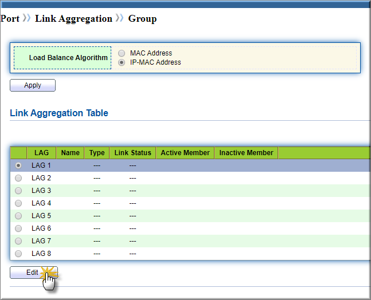Viewport: 371px width, 300px height.
Task: Select the LAG 1 radio button
Action: click(x=18, y=165)
